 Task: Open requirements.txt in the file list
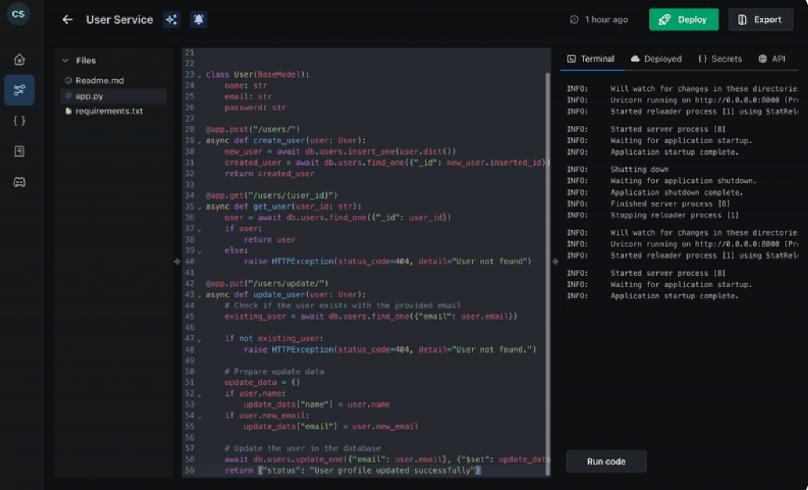point(109,111)
